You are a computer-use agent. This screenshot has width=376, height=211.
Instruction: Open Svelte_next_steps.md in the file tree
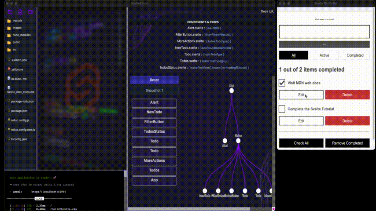click(x=21, y=92)
